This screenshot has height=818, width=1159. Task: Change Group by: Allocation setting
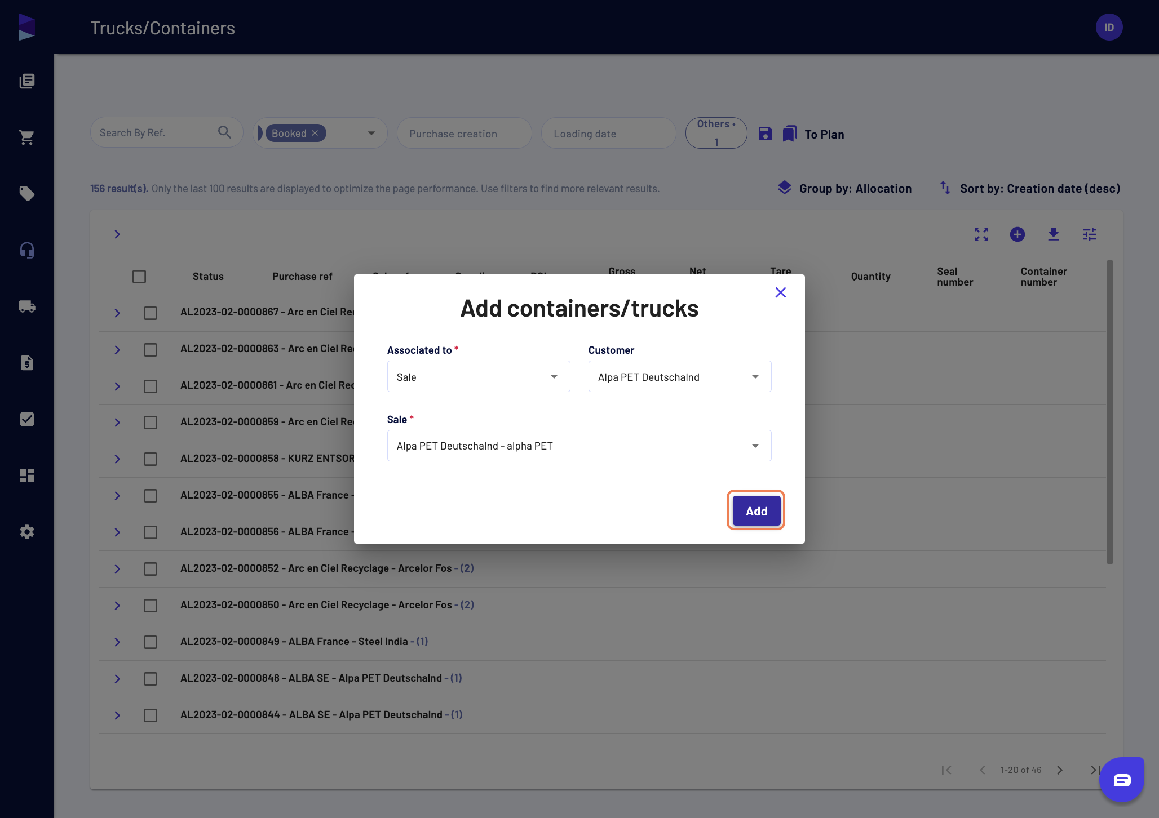(844, 188)
